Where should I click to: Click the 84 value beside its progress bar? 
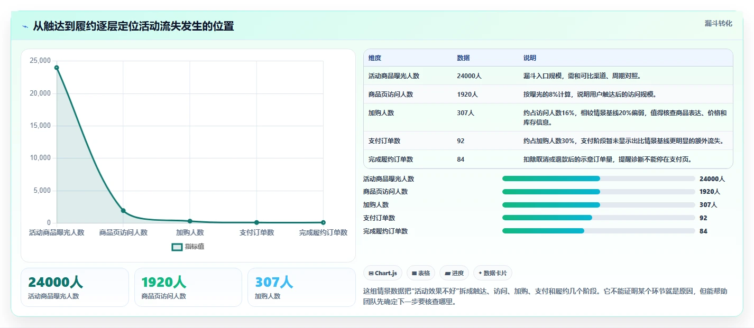pos(703,231)
